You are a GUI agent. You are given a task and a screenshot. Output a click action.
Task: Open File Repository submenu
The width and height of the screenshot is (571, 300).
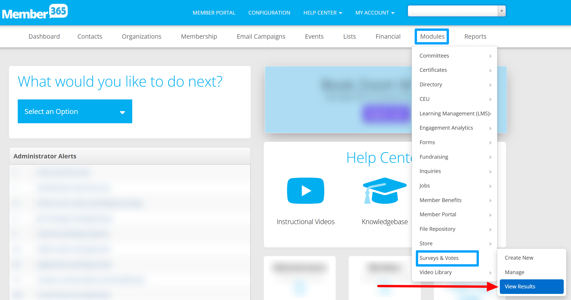click(454, 229)
